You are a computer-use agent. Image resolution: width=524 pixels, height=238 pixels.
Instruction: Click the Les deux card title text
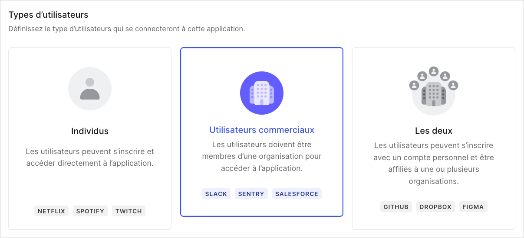point(434,131)
